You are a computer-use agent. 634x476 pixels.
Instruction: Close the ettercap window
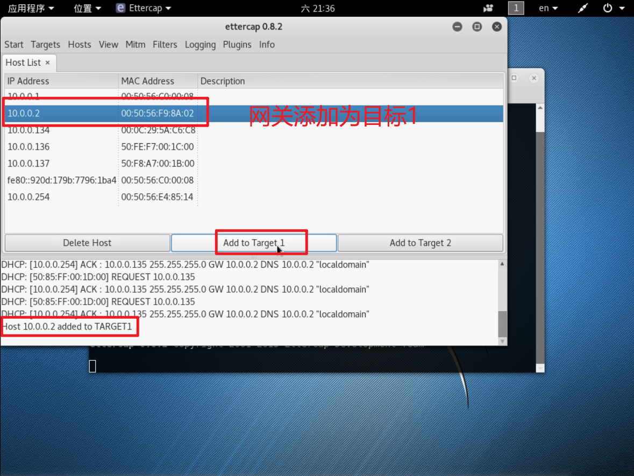pyautogui.click(x=497, y=27)
